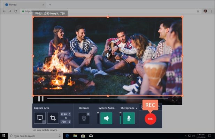Click the Width:1280 Height: 720 size label

pos(50,14)
